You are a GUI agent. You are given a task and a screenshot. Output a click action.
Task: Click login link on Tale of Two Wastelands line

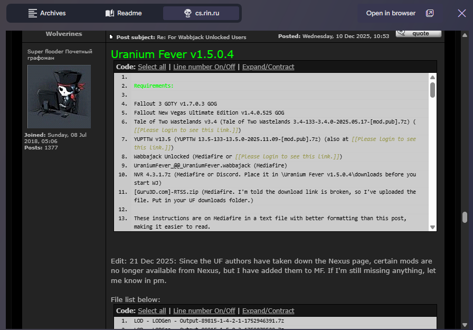click(x=186, y=130)
